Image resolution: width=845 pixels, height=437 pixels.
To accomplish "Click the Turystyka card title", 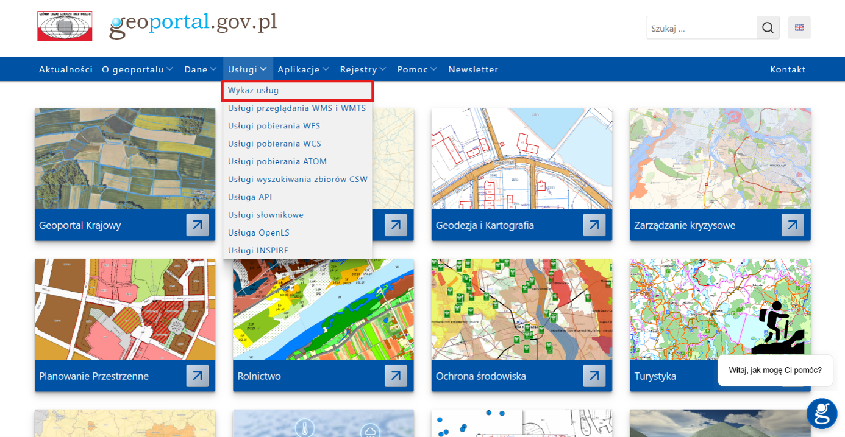I will [655, 376].
